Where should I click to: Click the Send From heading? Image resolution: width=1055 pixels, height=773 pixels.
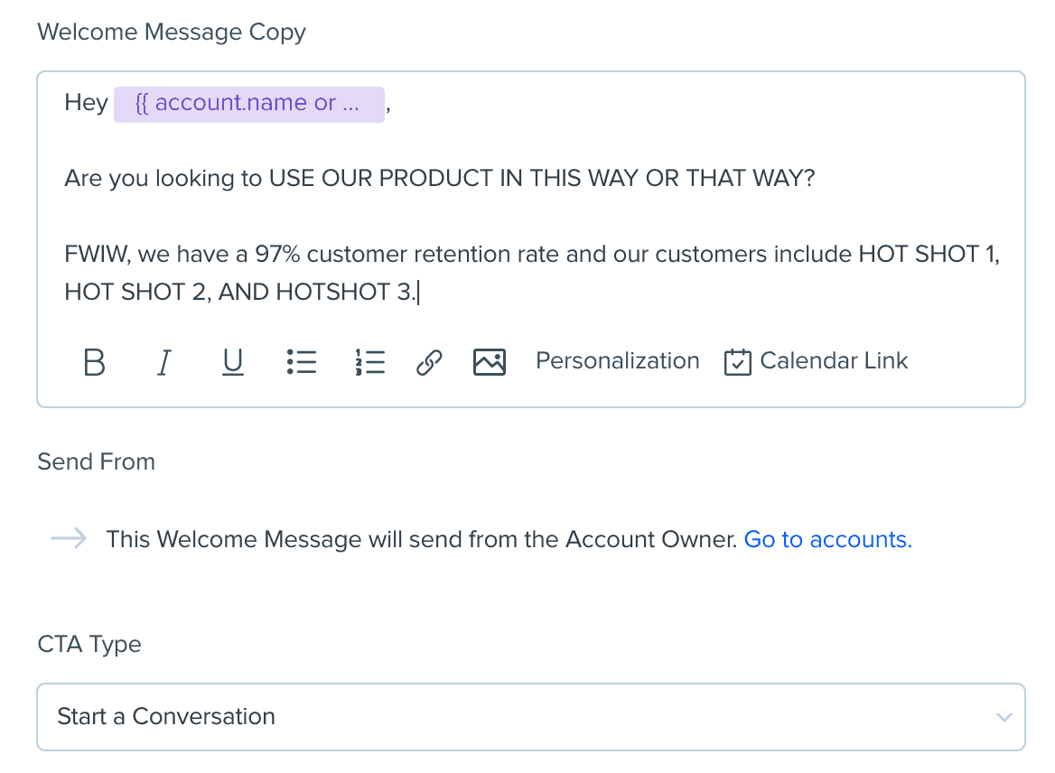pos(96,461)
